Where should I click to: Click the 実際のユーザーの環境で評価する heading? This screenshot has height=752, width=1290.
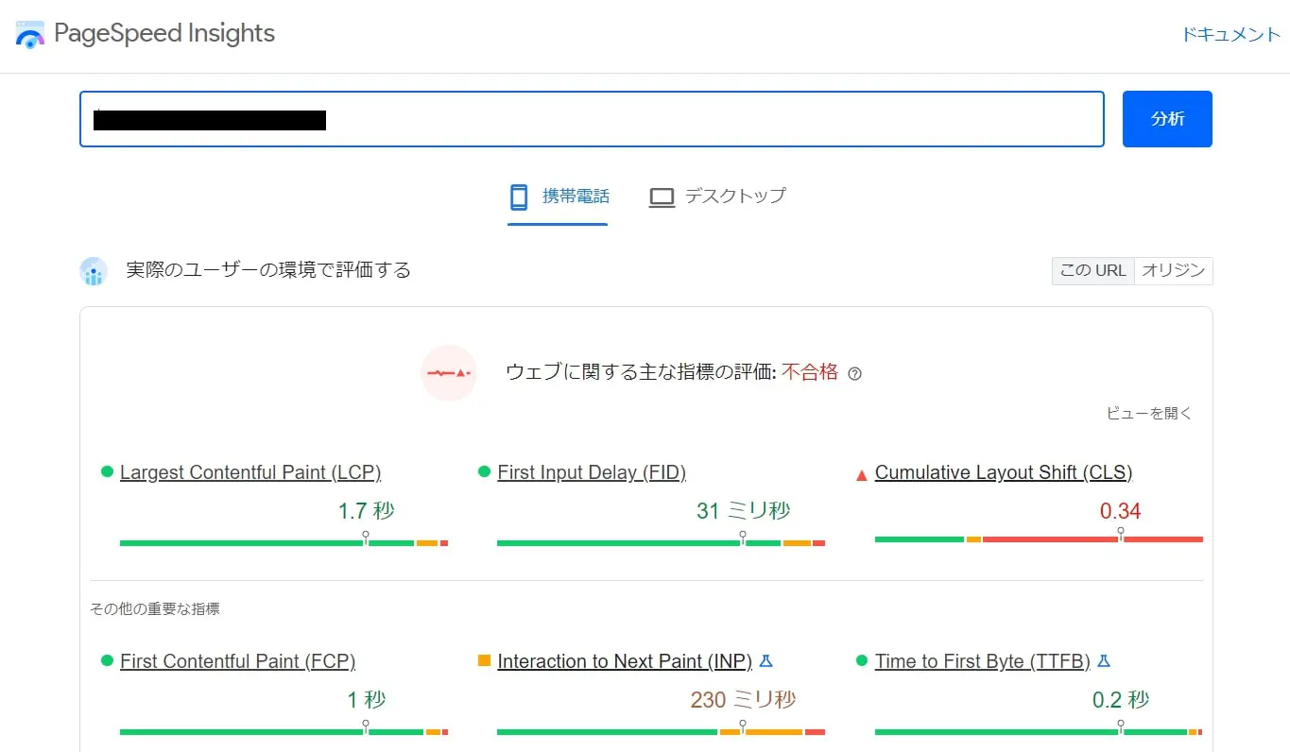[x=269, y=270]
